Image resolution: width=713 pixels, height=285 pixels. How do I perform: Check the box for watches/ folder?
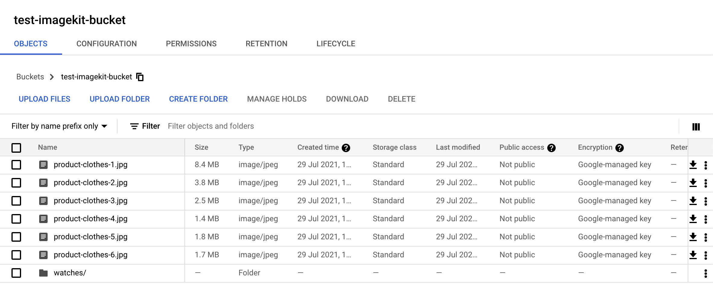click(x=16, y=273)
